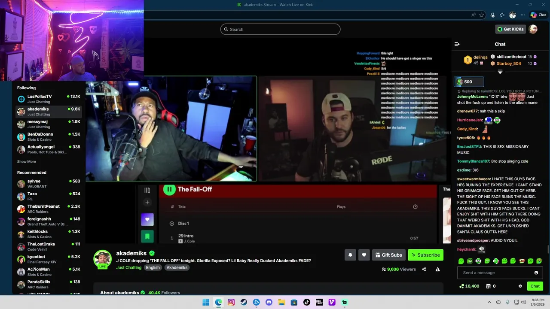
Task: Open the Just Chatting category link
Action: tap(128, 267)
